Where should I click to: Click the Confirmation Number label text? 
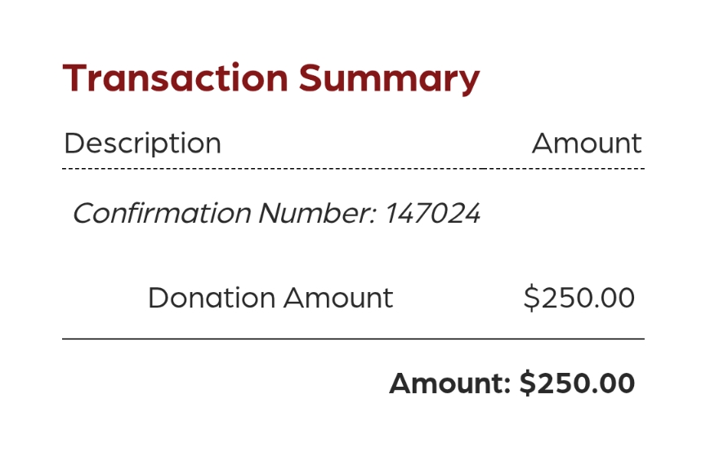tap(226, 214)
